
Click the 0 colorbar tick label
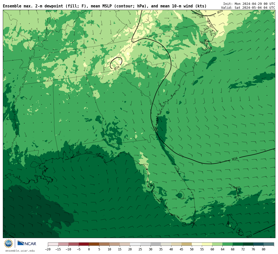click(89, 249)
